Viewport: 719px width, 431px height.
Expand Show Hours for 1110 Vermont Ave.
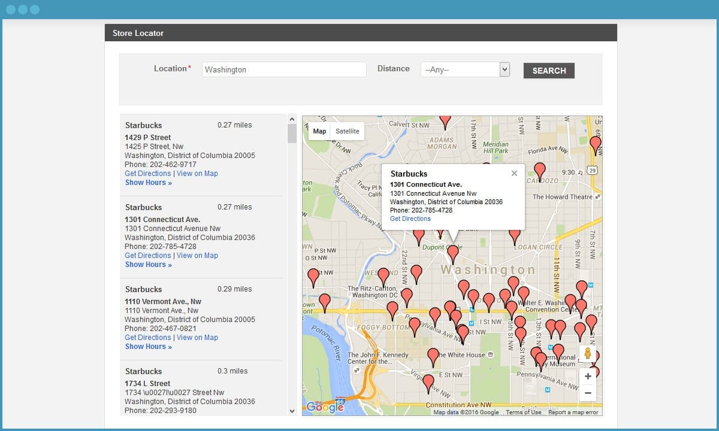point(148,347)
